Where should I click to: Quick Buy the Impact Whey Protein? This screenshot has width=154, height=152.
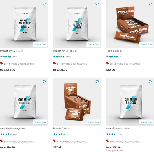[93, 44]
